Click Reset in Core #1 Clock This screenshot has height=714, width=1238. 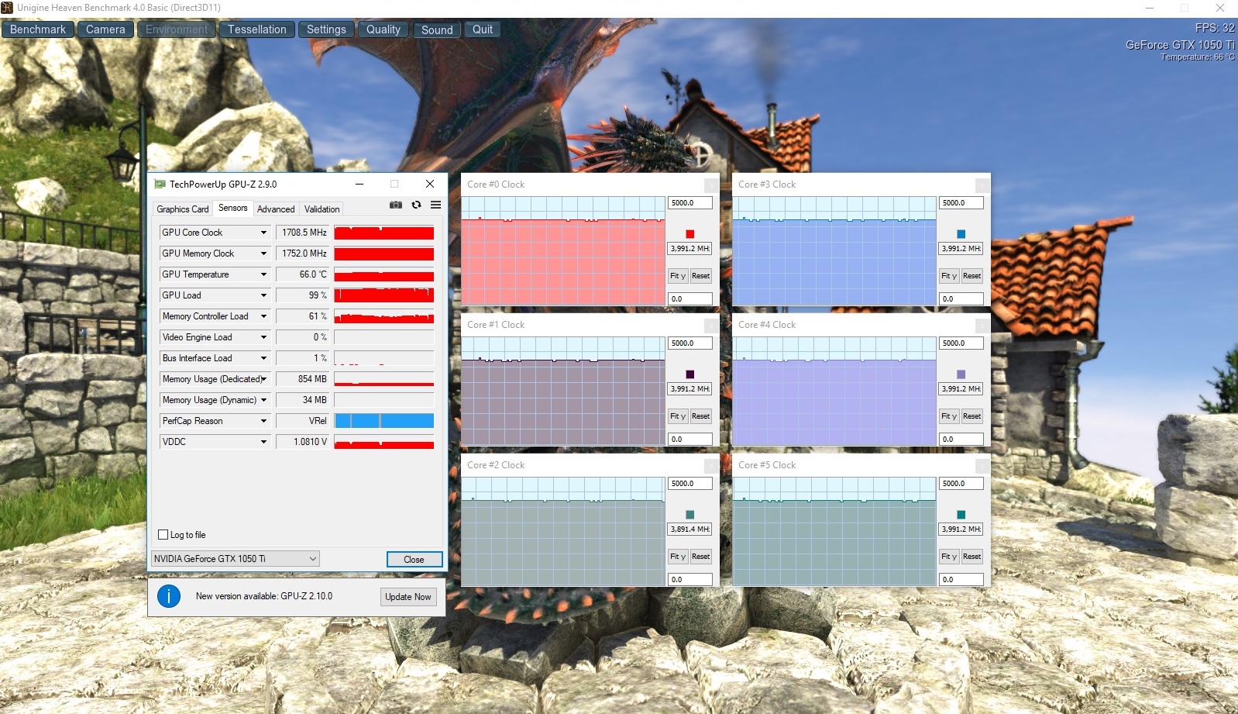tap(700, 416)
